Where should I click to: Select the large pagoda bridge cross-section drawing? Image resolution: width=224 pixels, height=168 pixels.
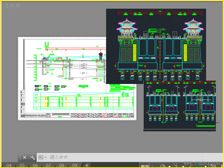(x=156, y=46)
